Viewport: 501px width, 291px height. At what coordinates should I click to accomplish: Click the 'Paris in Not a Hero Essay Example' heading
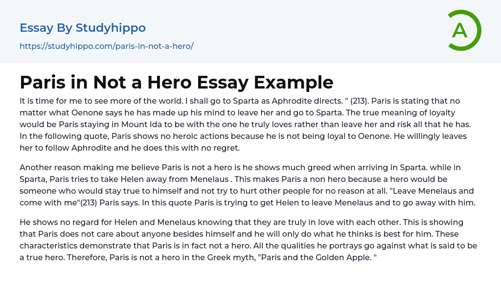[176, 82]
